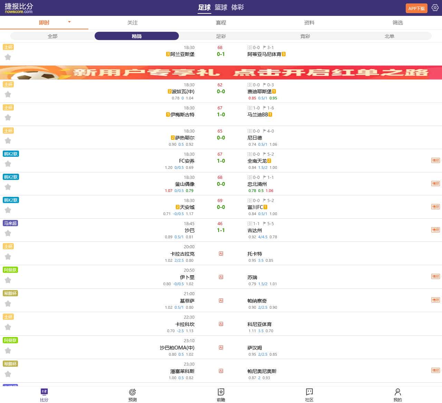This screenshot has height=403, width=442.
Task: Favorite the 沙巴 vs 吉达州 match star
Action: pos(8,233)
